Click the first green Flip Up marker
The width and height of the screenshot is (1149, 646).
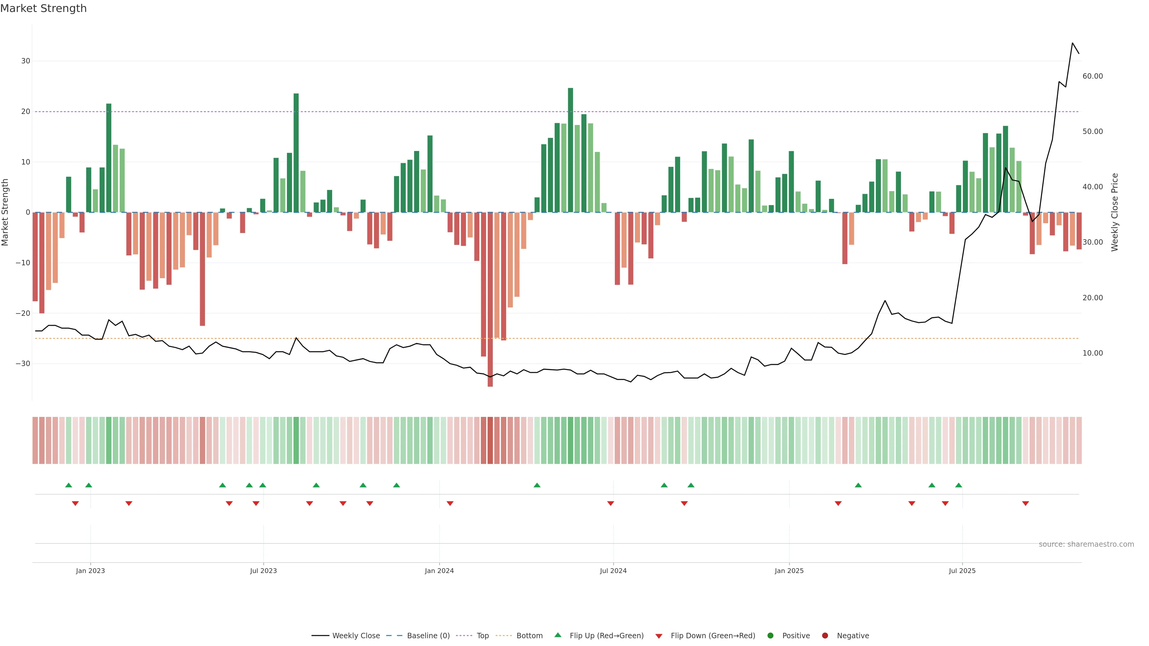click(69, 485)
